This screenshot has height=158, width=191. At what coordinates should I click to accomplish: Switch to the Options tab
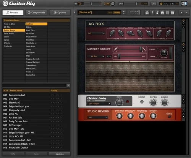pos(60,13)
